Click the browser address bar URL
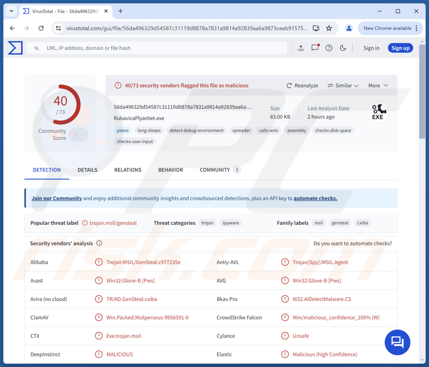Viewport: 429px width, 367px height. (x=187, y=28)
